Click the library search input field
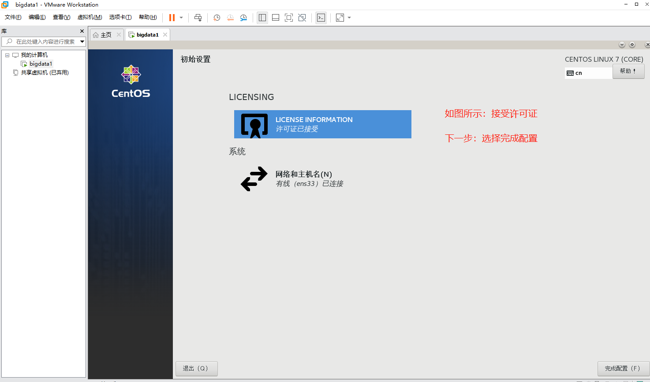650x382 pixels. pyautogui.click(x=44, y=41)
